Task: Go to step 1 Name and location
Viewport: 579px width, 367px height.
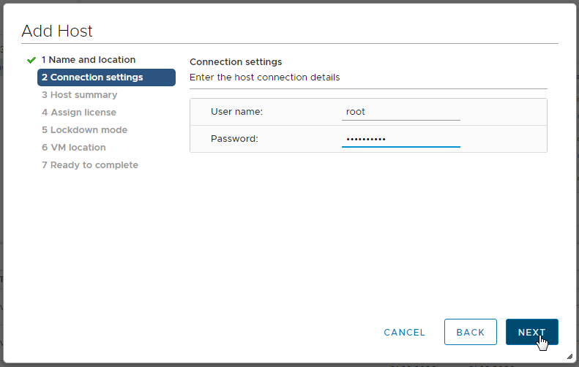Action: [88, 60]
